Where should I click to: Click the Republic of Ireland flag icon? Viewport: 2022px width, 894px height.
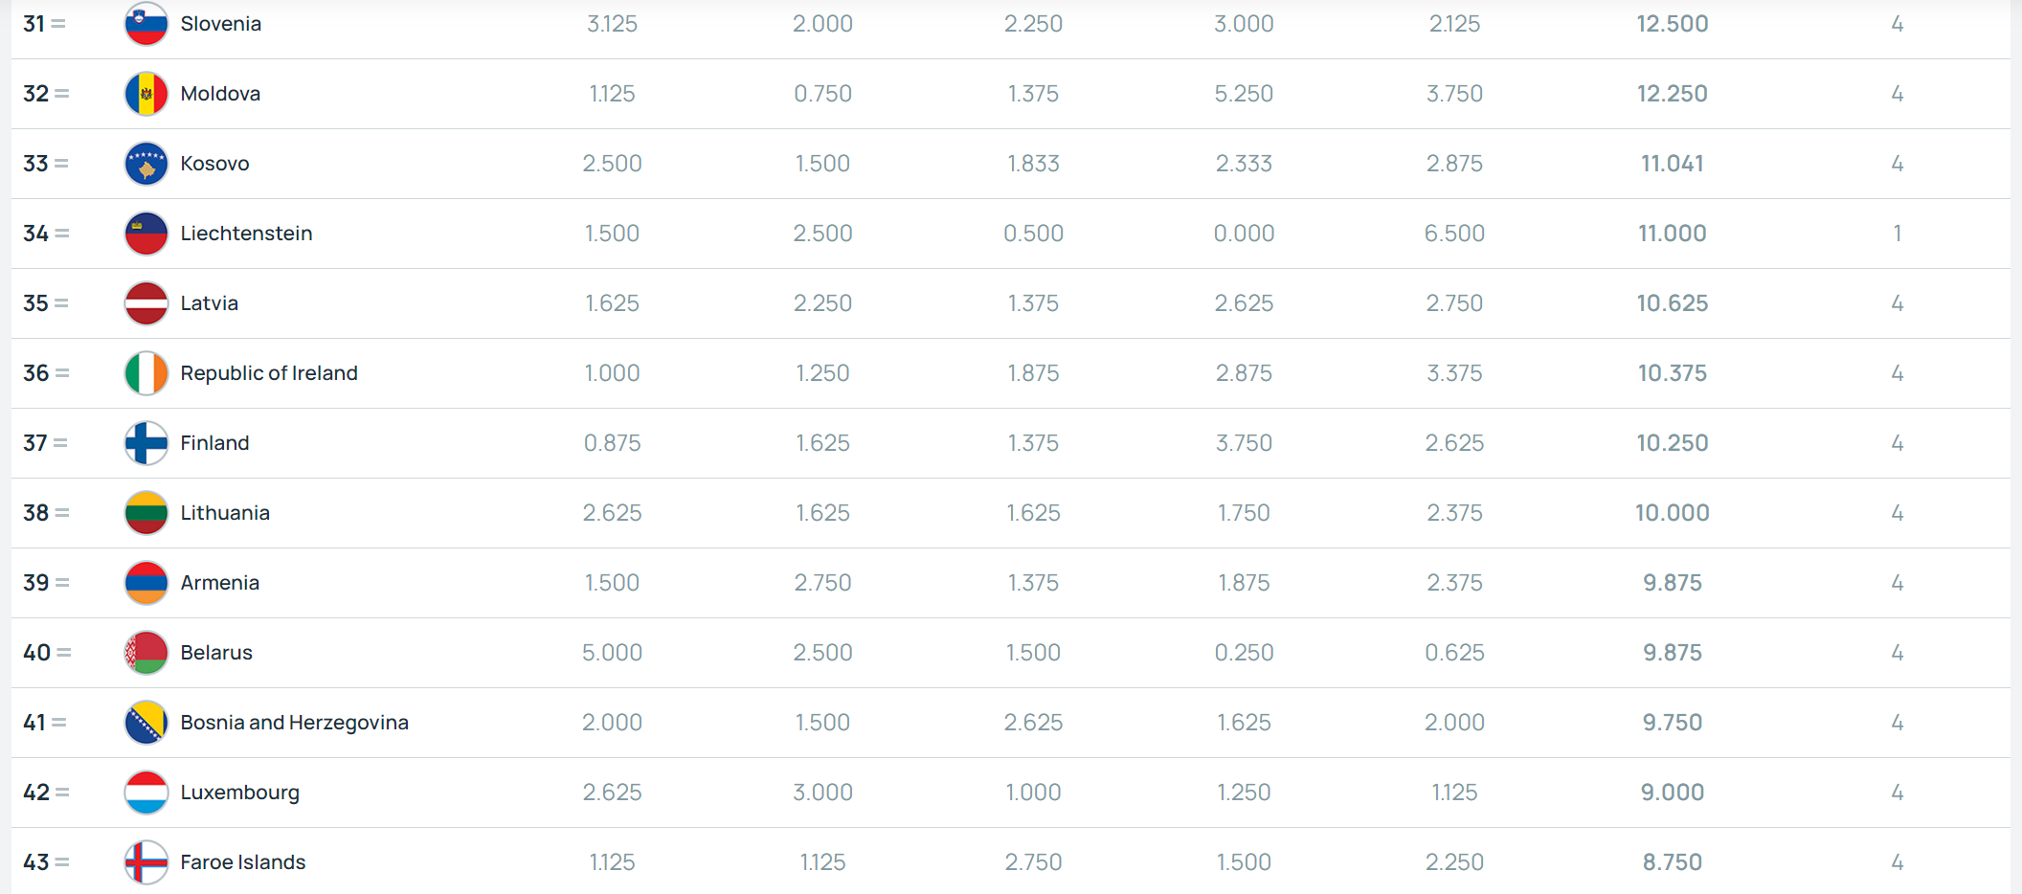(146, 373)
